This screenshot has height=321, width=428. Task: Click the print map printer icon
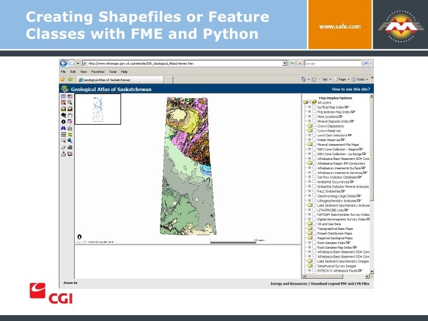(70, 148)
